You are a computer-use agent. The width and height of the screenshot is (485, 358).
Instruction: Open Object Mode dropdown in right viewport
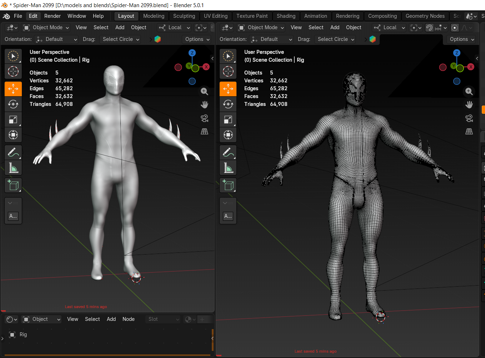point(261,27)
